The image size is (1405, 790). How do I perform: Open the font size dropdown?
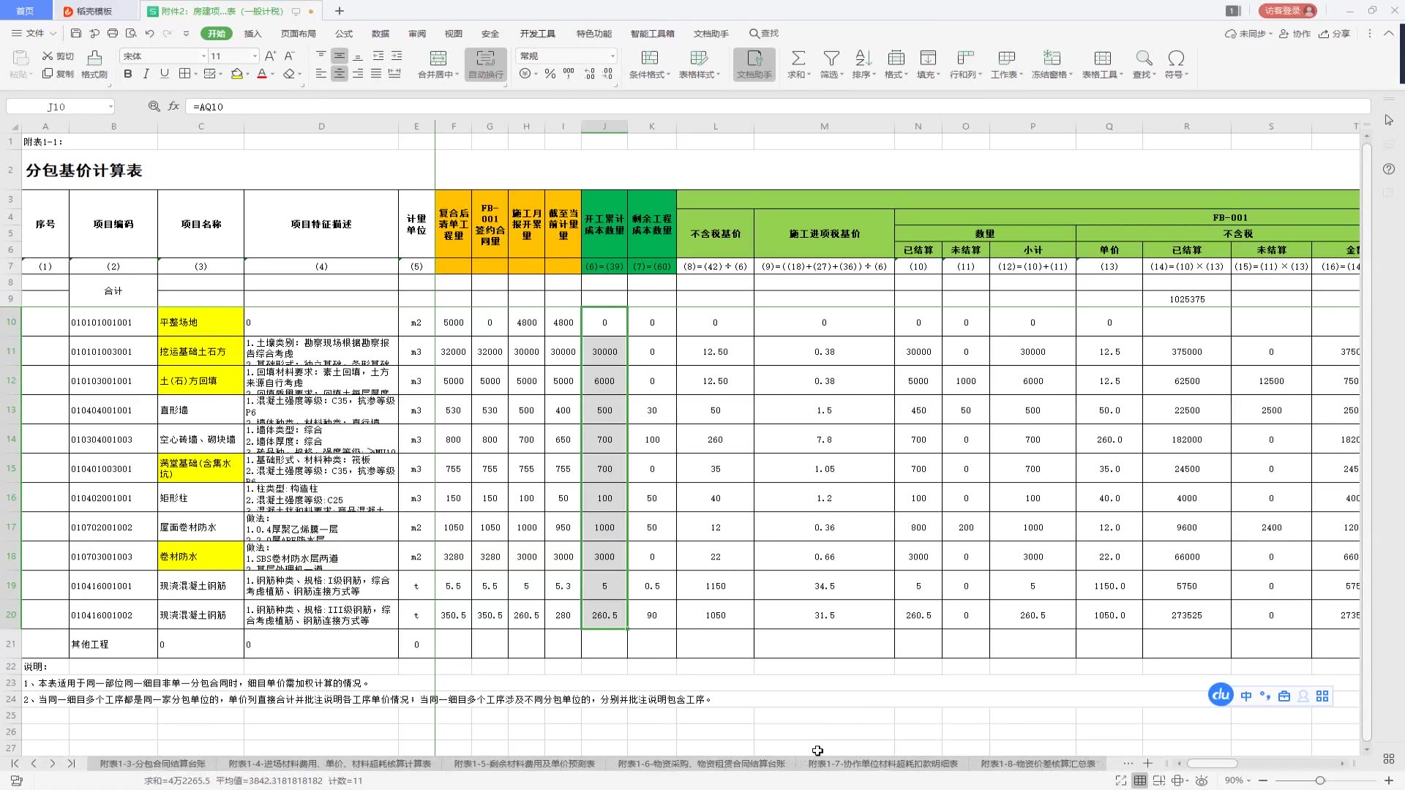[255, 56]
